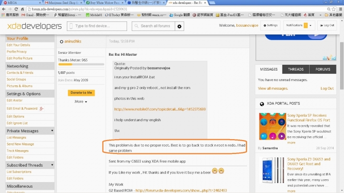Collapse the Subscribed Threads section arrow

(52, 165)
